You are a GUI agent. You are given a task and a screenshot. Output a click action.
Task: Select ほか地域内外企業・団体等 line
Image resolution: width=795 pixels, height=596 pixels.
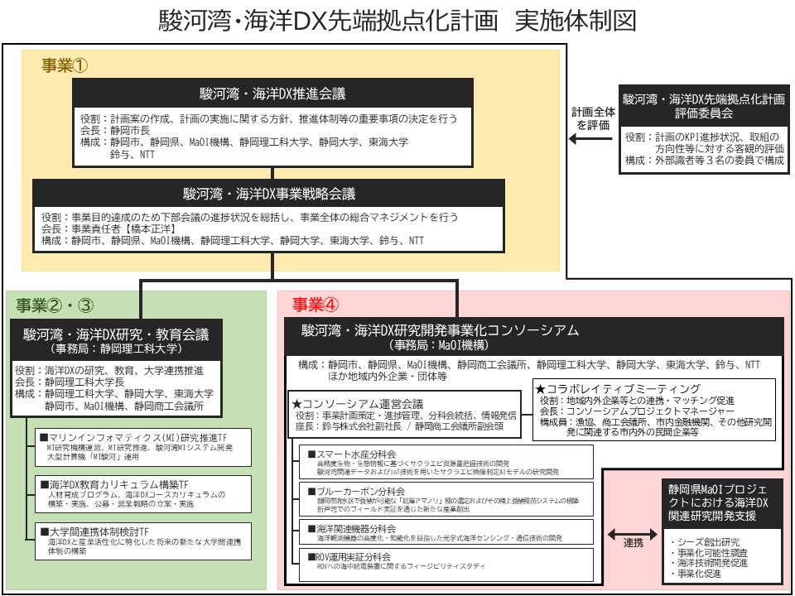click(x=387, y=376)
